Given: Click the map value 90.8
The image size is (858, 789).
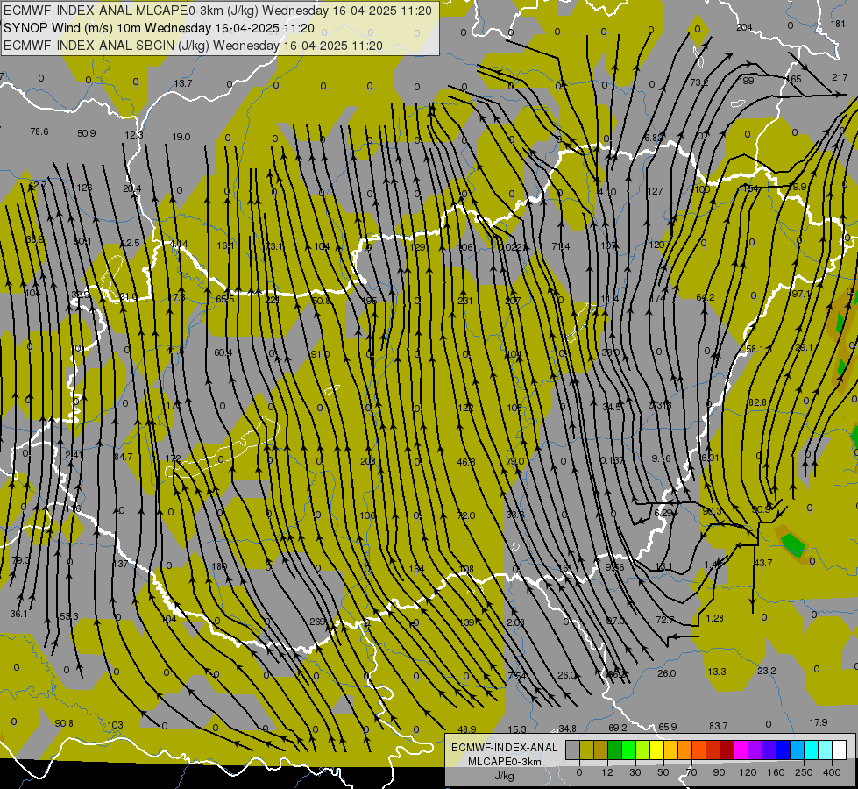Looking at the screenshot, I should click(64, 723).
